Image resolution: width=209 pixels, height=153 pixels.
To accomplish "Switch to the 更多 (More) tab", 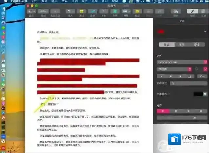I will (x=197, y=45).
